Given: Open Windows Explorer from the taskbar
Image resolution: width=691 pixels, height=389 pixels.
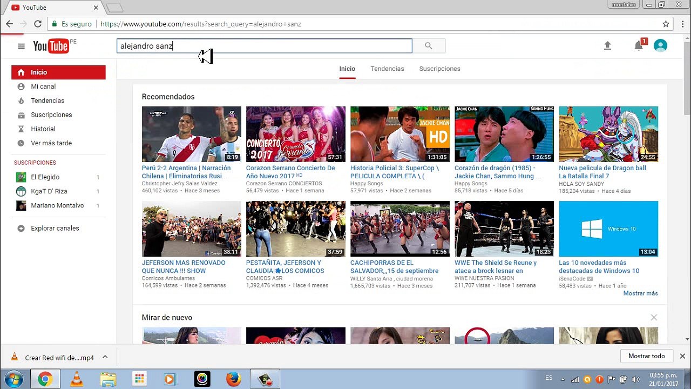Looking at the screenshot, I should pyautogui.click(x=108, y=379).
